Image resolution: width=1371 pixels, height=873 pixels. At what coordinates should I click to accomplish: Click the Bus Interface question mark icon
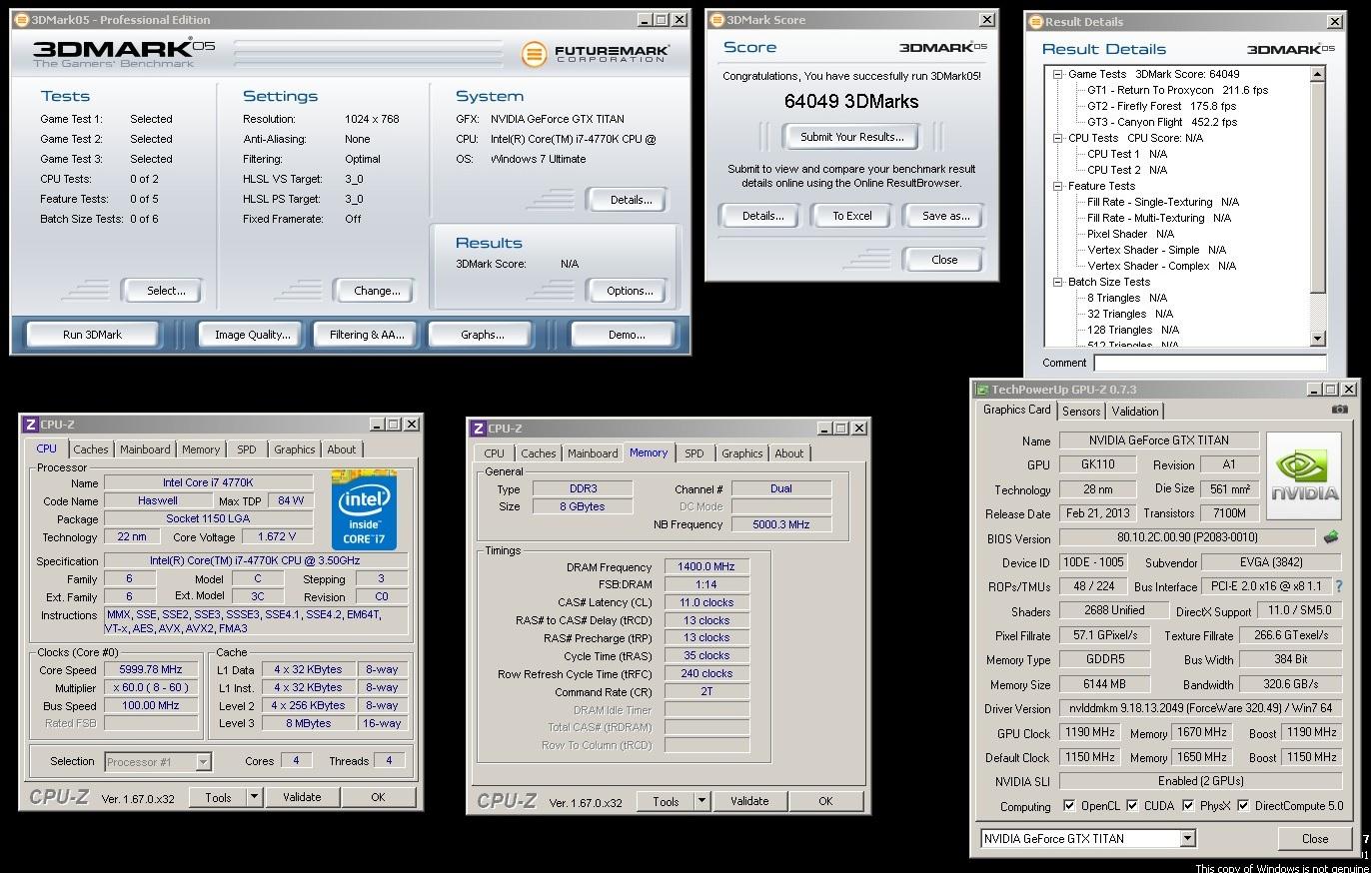click(1339, 586)
